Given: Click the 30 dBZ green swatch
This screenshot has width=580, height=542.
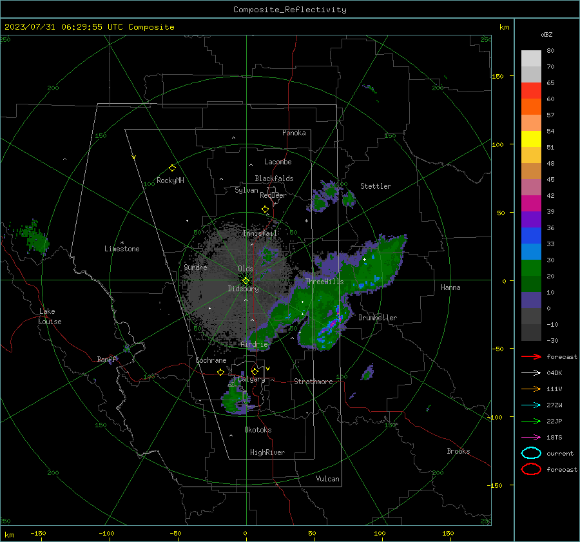Looking at the screenshot, I should pyautogui.click(x=531, y=268).
